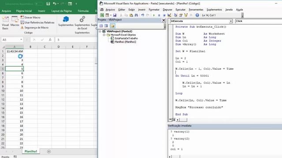Open the Depurar menu in VBA editor
This screenshot has width=282, height=158.
pyautogui.click(x=167, y=10)
